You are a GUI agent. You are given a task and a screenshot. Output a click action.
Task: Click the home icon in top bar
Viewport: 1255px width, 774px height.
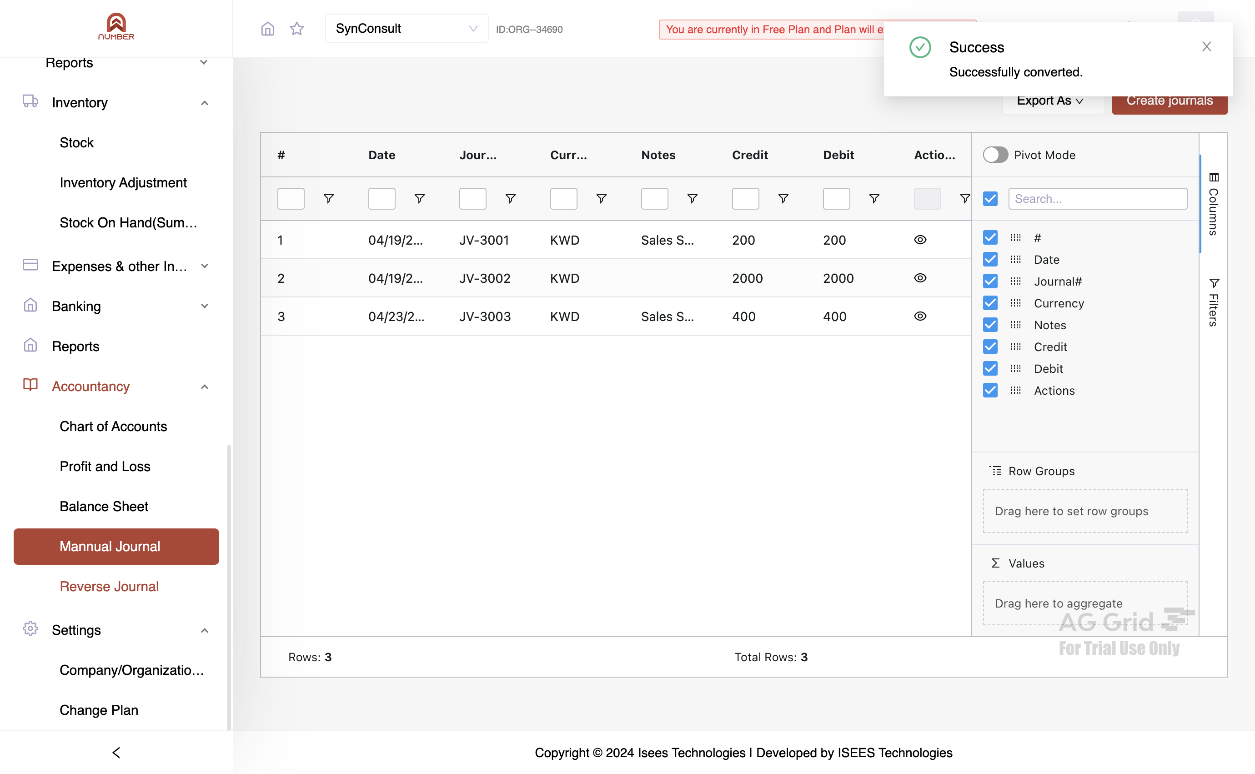(268, 29)
